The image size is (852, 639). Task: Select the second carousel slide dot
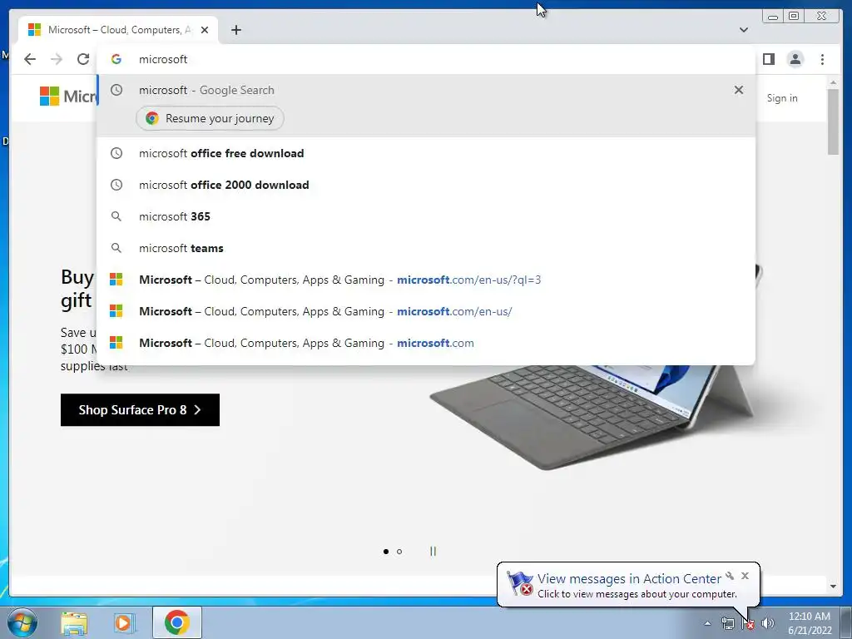399,552
